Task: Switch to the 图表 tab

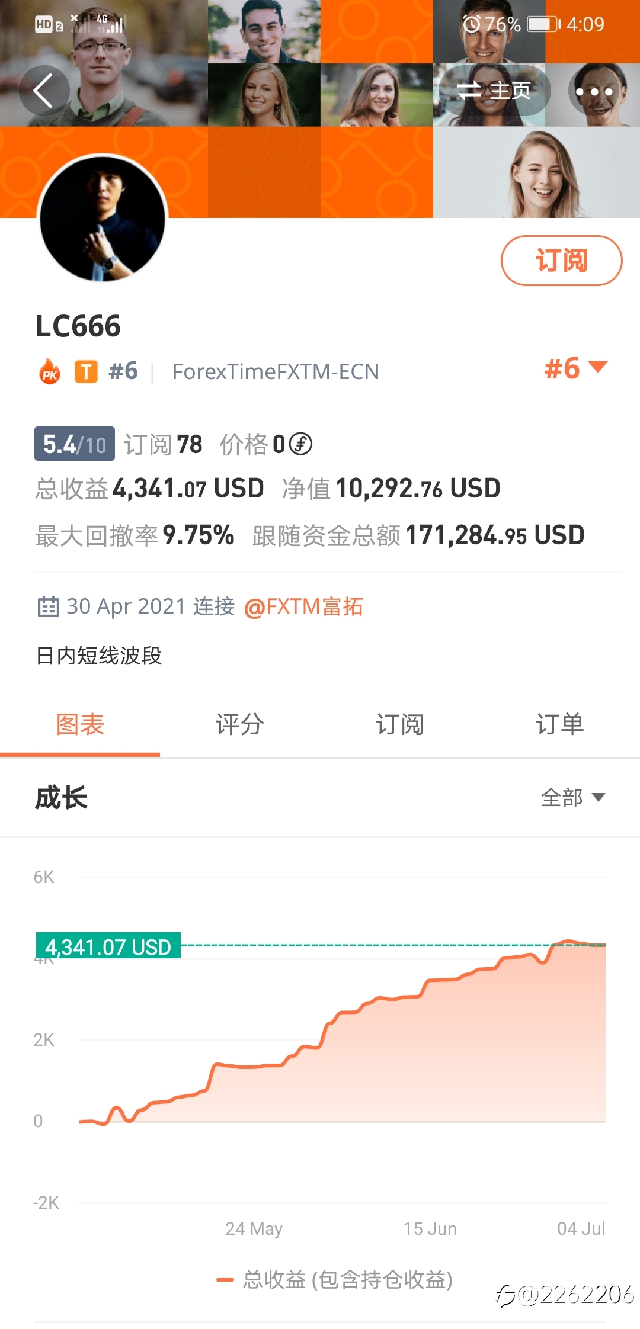Action: [80, 724]
